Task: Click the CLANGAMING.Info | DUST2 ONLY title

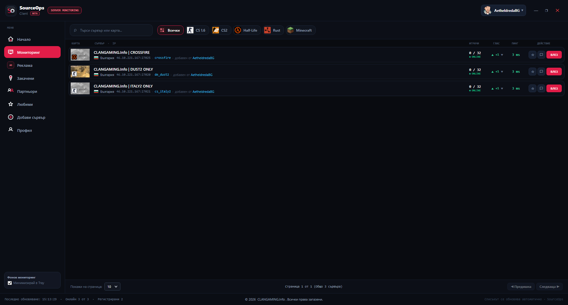Action: tap(123, 69)
